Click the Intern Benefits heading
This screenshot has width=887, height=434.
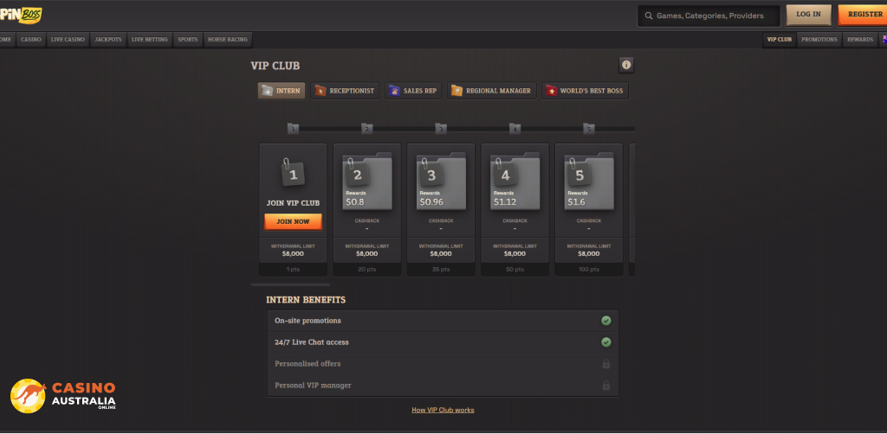point(306,300)
